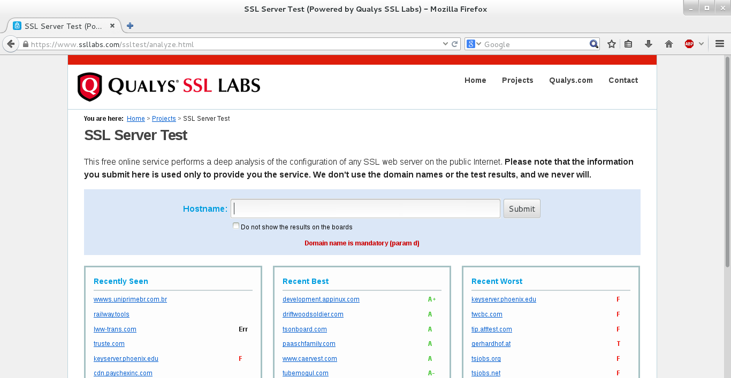The image size is (731, 378).
Task: Click the Qualys SSL Labs logo
Action: [169, 87]
